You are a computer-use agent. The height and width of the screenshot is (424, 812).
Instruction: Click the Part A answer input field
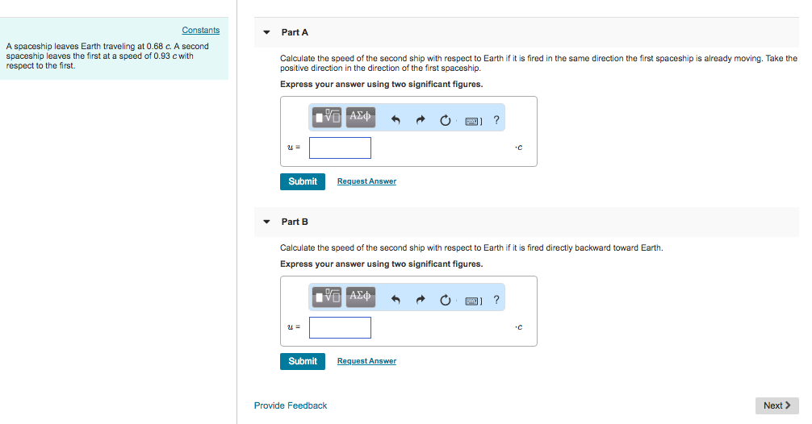340,148
